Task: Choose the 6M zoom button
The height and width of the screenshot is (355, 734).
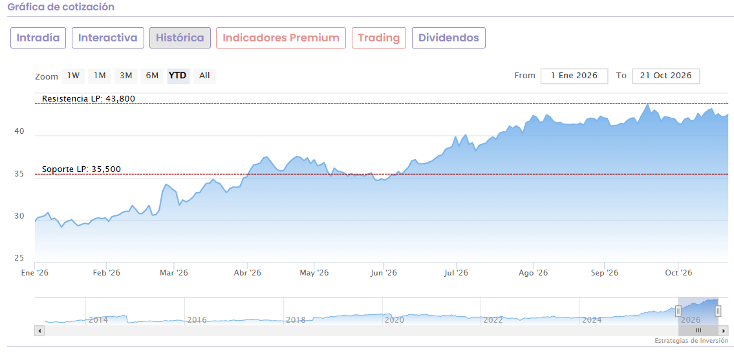Action: [x=152, y=76]
